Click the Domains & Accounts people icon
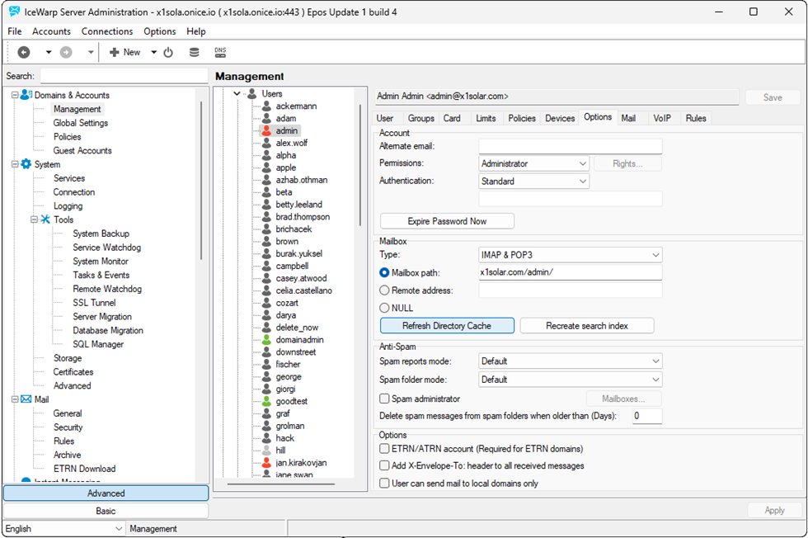Screen dimensions: 808x538 [x=26, y=95]
